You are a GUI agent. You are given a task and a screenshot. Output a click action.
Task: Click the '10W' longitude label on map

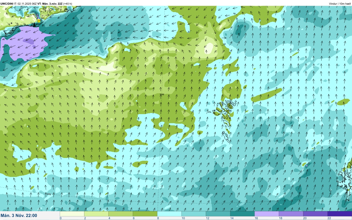(162, 94)
